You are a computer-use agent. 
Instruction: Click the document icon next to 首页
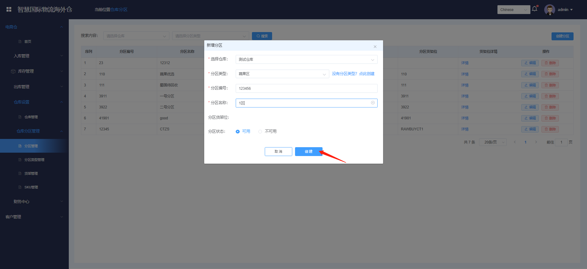coord(20,42)
